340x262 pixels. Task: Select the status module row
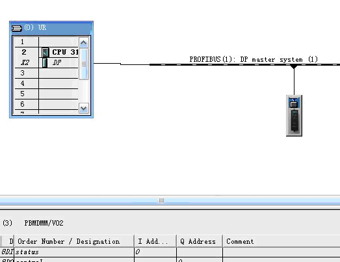[170, 252]
